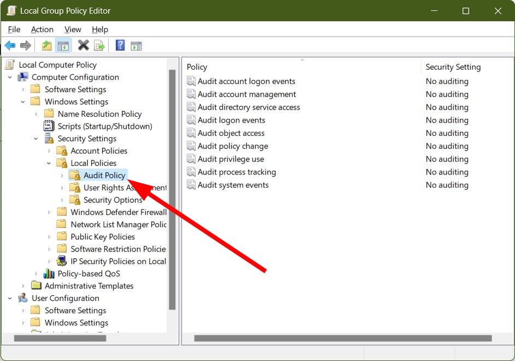The image size is (515, 361).
Task: Click the Audit privilege use row icon
Action: pyautogui.click(x=191, y=158)
